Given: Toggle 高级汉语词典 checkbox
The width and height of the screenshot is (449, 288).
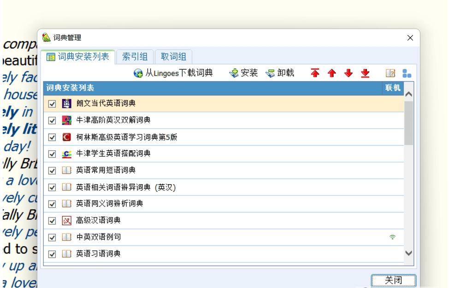Looking at the screenshot, I should click(52, 221).
